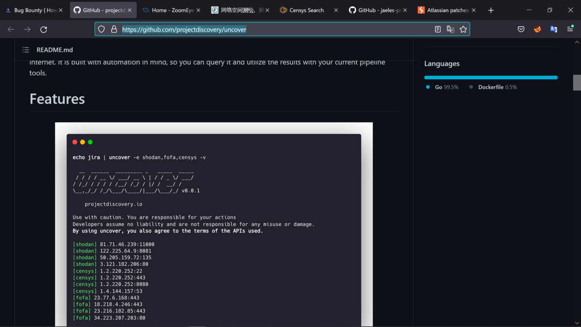Close the Chinese 网络空间测绘 tab
The image size is (581, 327).
click(267, 10)
